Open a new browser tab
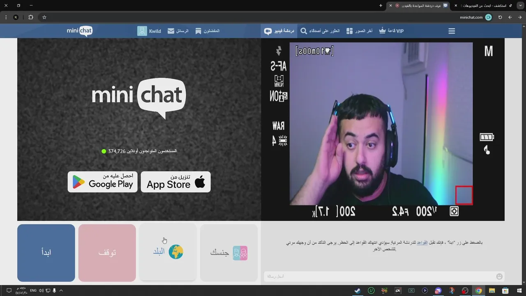Image resolution: width=526 pixels, height=296 pixels. point(381,5)
